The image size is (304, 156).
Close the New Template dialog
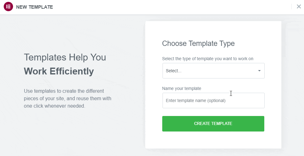[x=299, y=7]
